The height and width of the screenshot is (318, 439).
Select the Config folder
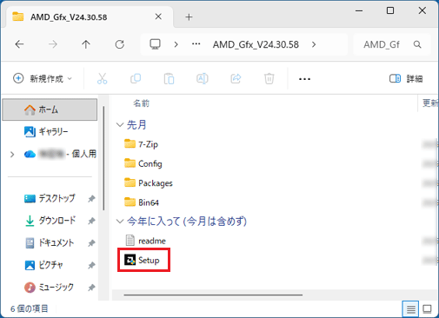point(143,163)
